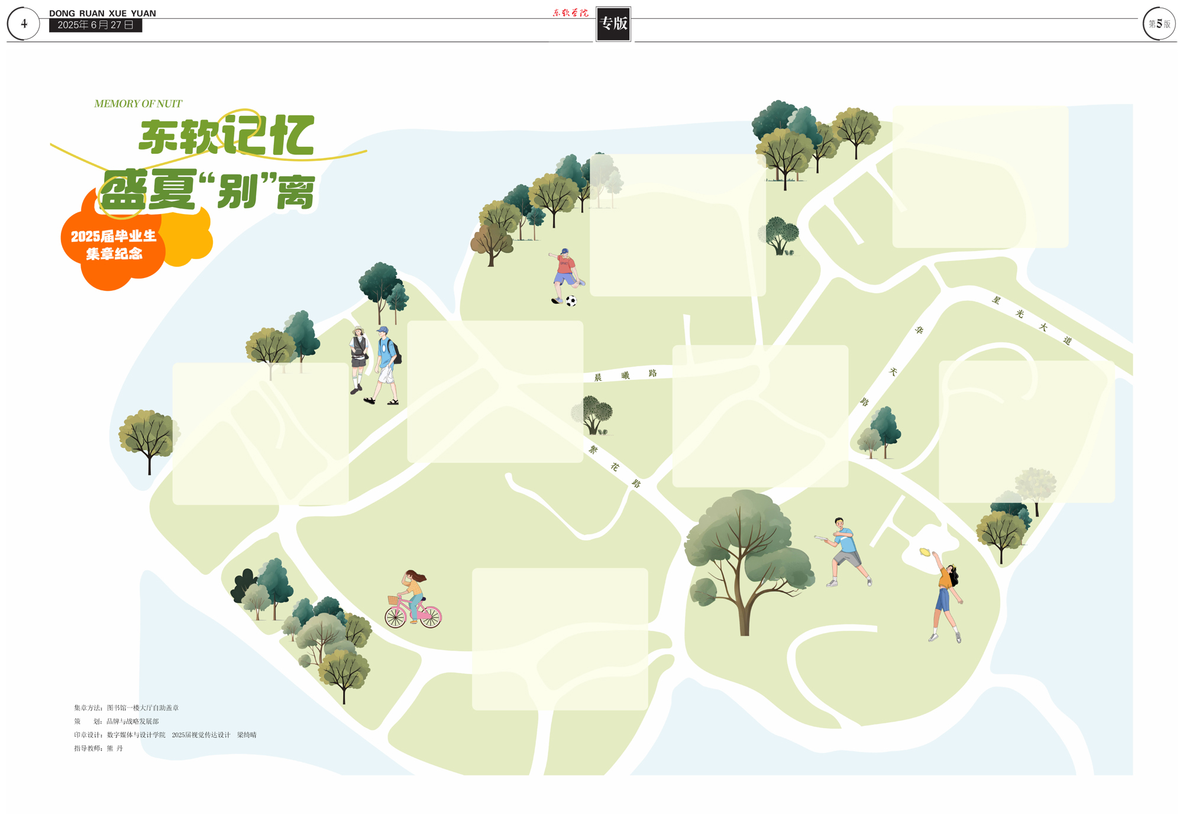
Task: Click the 星光大道 road label
Action: 1032,320
